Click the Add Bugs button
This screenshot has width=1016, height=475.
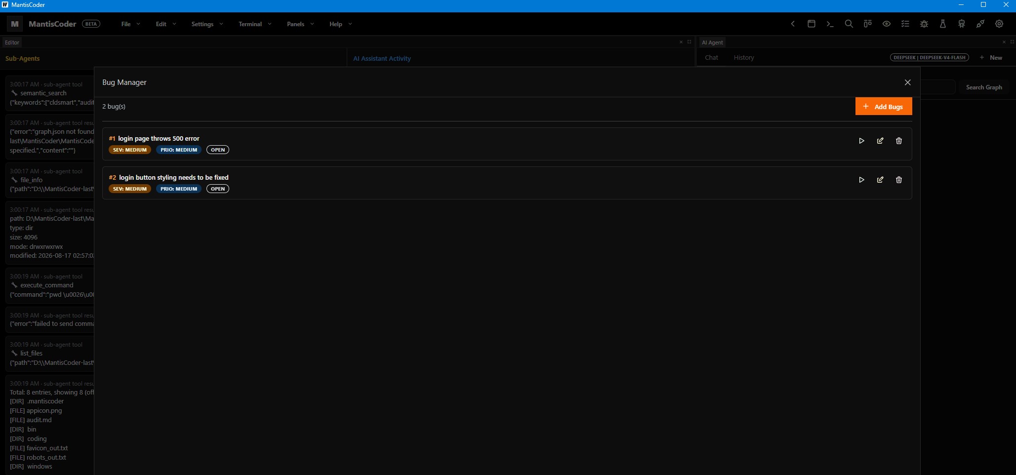(884, 107)
